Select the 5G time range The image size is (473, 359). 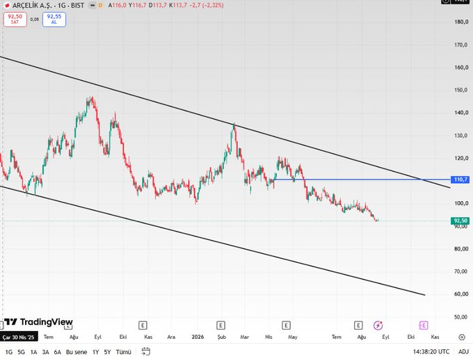click(21, 352)
